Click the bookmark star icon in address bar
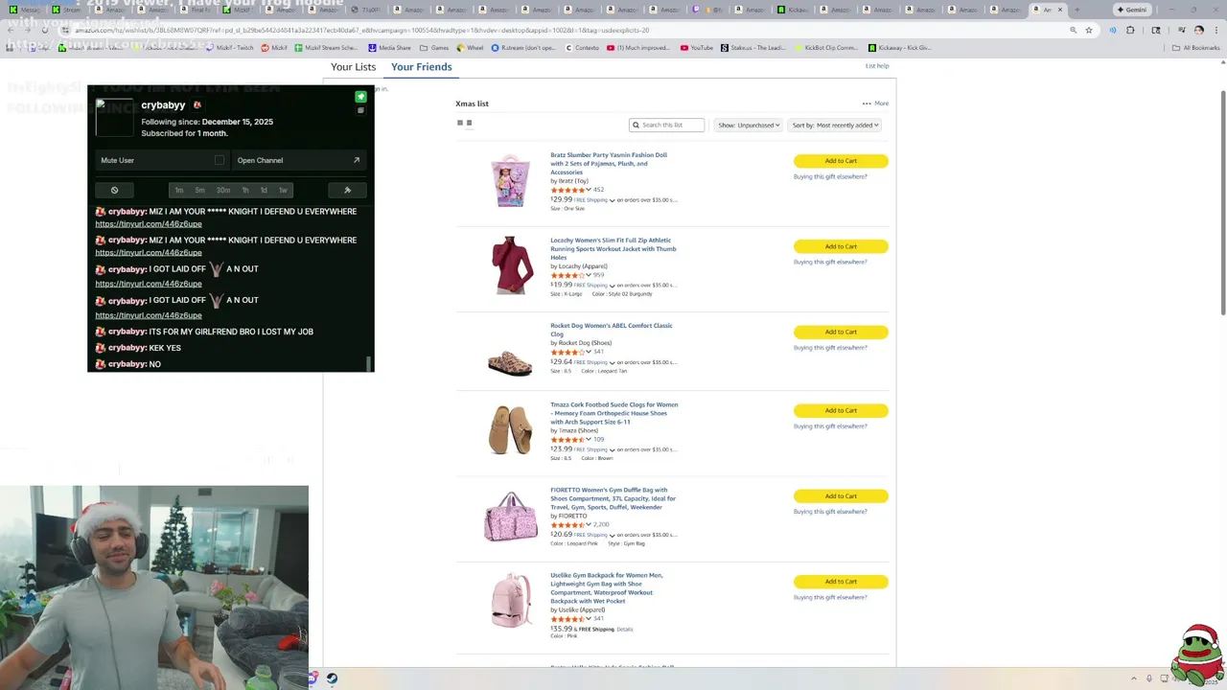The width and height of the screenshot is (1227, 690). coord(1089,30)
